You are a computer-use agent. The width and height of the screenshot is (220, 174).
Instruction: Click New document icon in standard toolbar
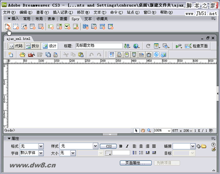[11, 55]
